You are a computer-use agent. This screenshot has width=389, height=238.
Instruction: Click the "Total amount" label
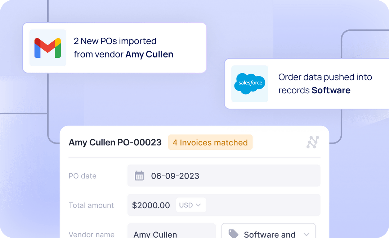click(91, 205)
